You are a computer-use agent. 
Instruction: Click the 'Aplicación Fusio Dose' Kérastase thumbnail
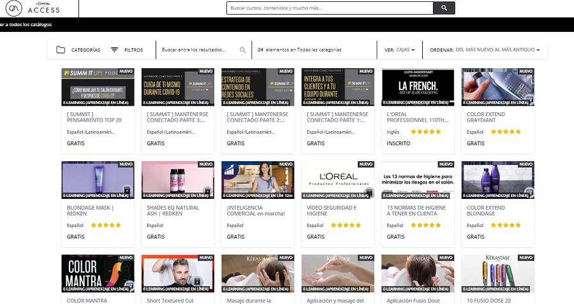418,273
